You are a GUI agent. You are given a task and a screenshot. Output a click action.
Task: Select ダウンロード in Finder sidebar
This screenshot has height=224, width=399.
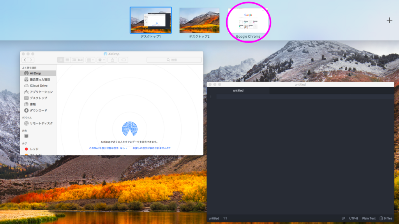(x=38, y=111)
